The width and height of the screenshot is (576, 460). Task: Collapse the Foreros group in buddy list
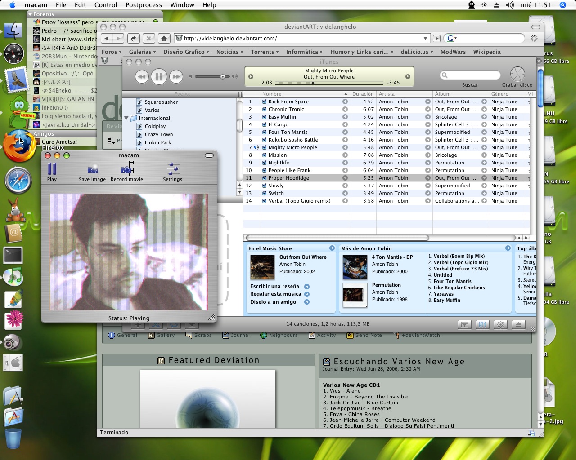pos(30,14)
